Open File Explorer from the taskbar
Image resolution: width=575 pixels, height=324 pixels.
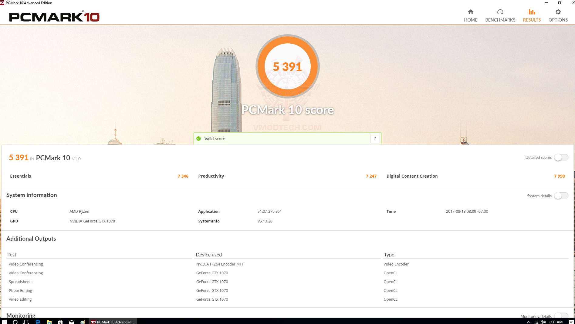[x=49, y=322]
